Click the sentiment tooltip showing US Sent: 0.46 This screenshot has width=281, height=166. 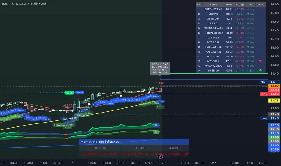[160, 68]
